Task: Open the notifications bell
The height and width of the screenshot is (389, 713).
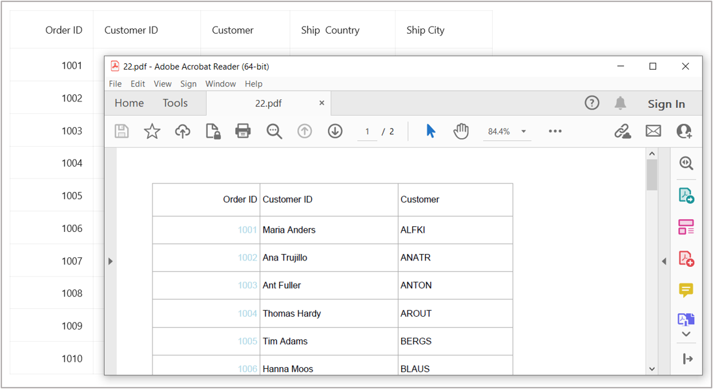Action: click(620, 103)
